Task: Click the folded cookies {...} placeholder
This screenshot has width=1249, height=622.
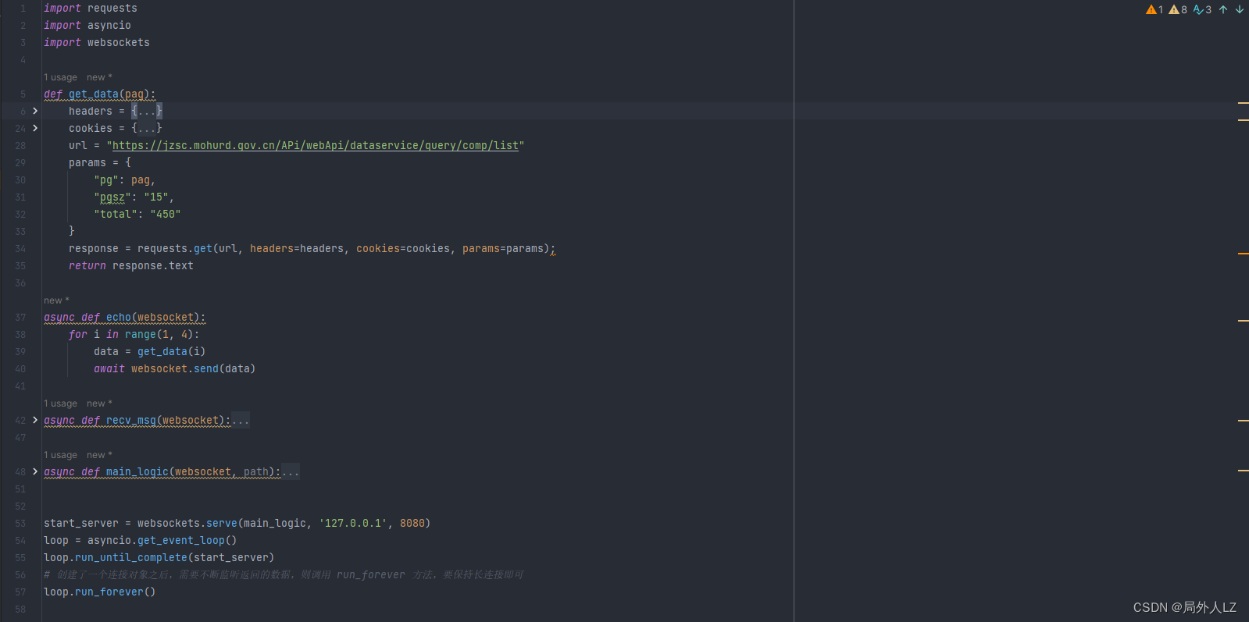Action: tap(147, 128)
